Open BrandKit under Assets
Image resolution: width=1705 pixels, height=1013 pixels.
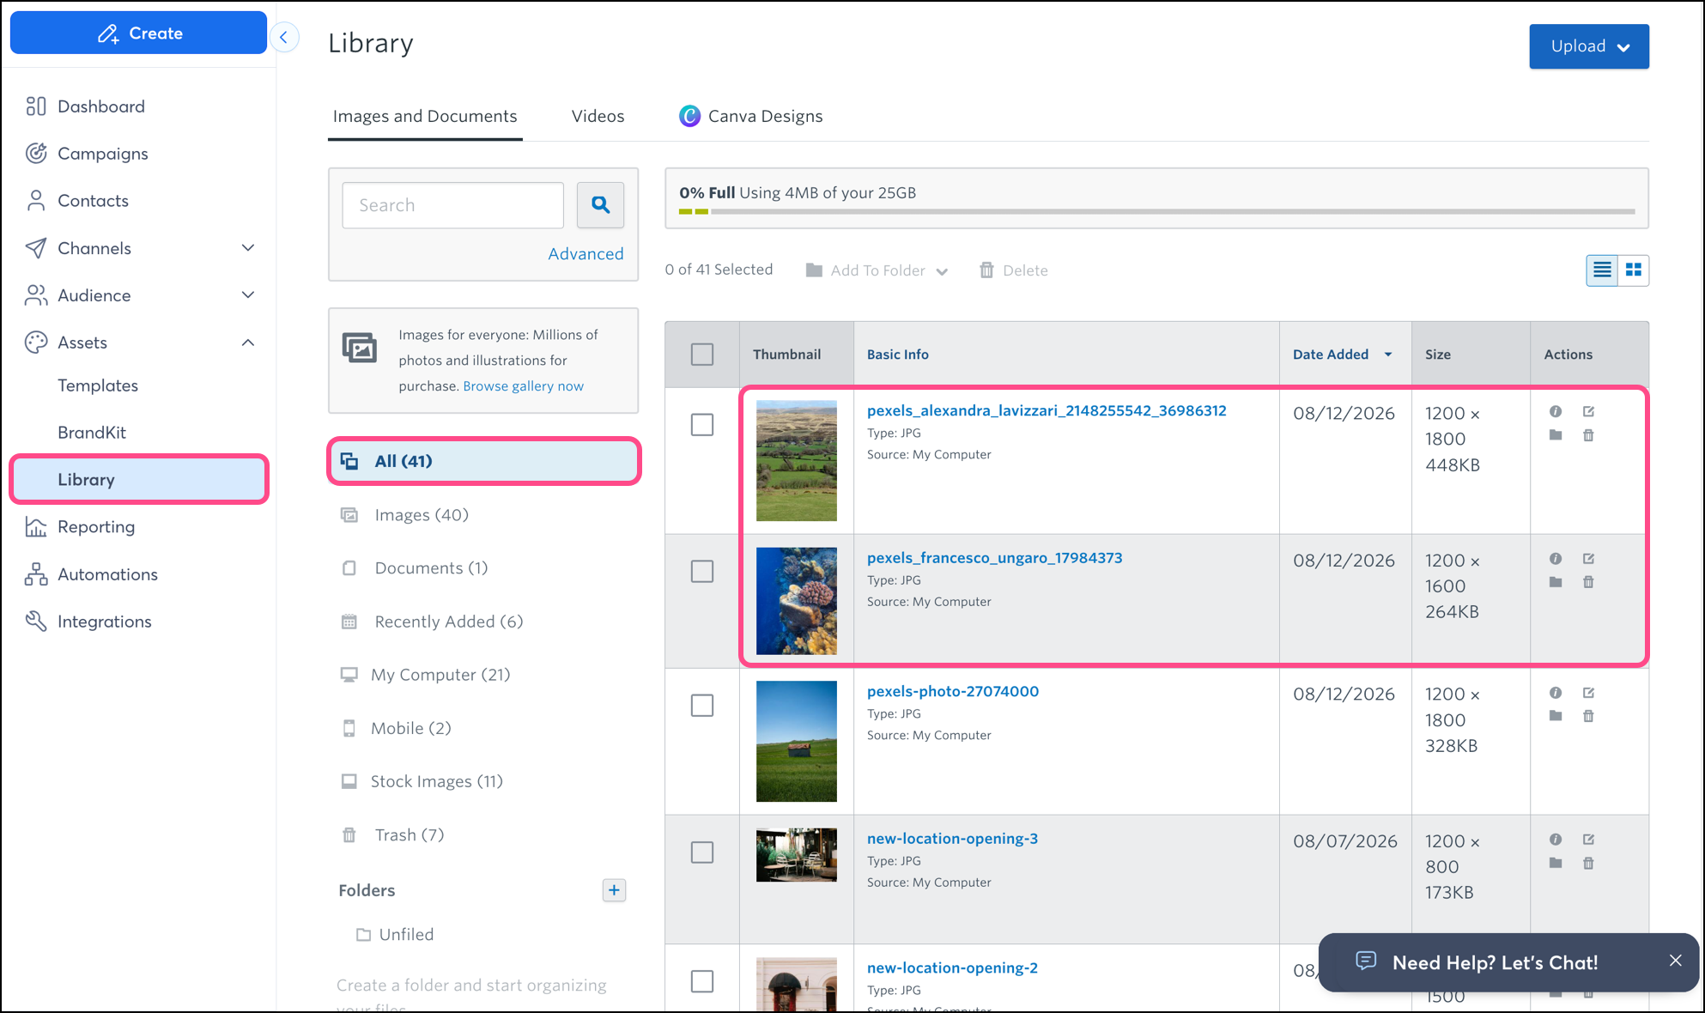coord(92,433)
